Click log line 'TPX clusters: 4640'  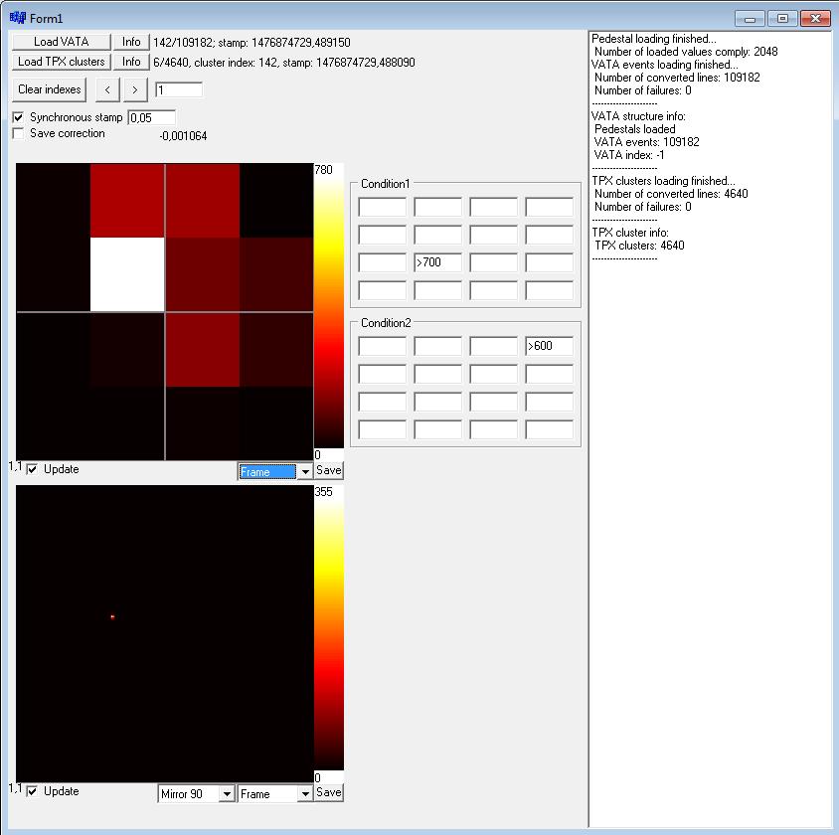639,246
